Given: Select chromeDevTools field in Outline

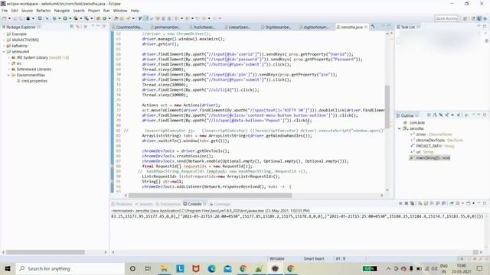Looking at the screenshot, I should click(x=430, y=141).
